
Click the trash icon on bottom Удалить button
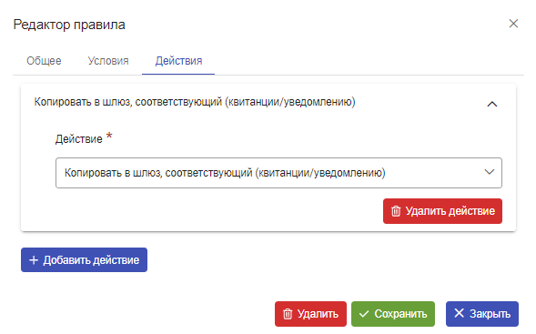click(x=288, y=314)
